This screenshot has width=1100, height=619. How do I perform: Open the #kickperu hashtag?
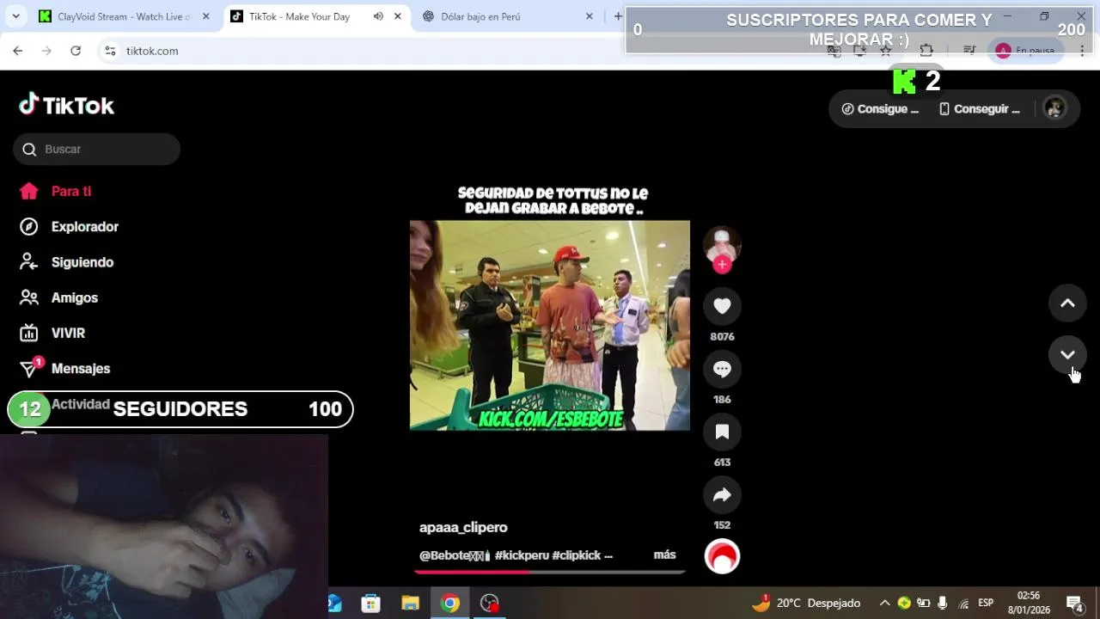click(x=522, y=555)
